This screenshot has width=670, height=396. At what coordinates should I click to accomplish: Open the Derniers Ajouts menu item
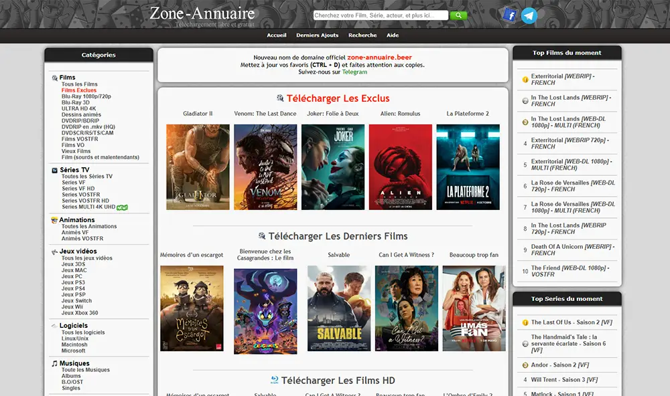click(x=317, y=35)
